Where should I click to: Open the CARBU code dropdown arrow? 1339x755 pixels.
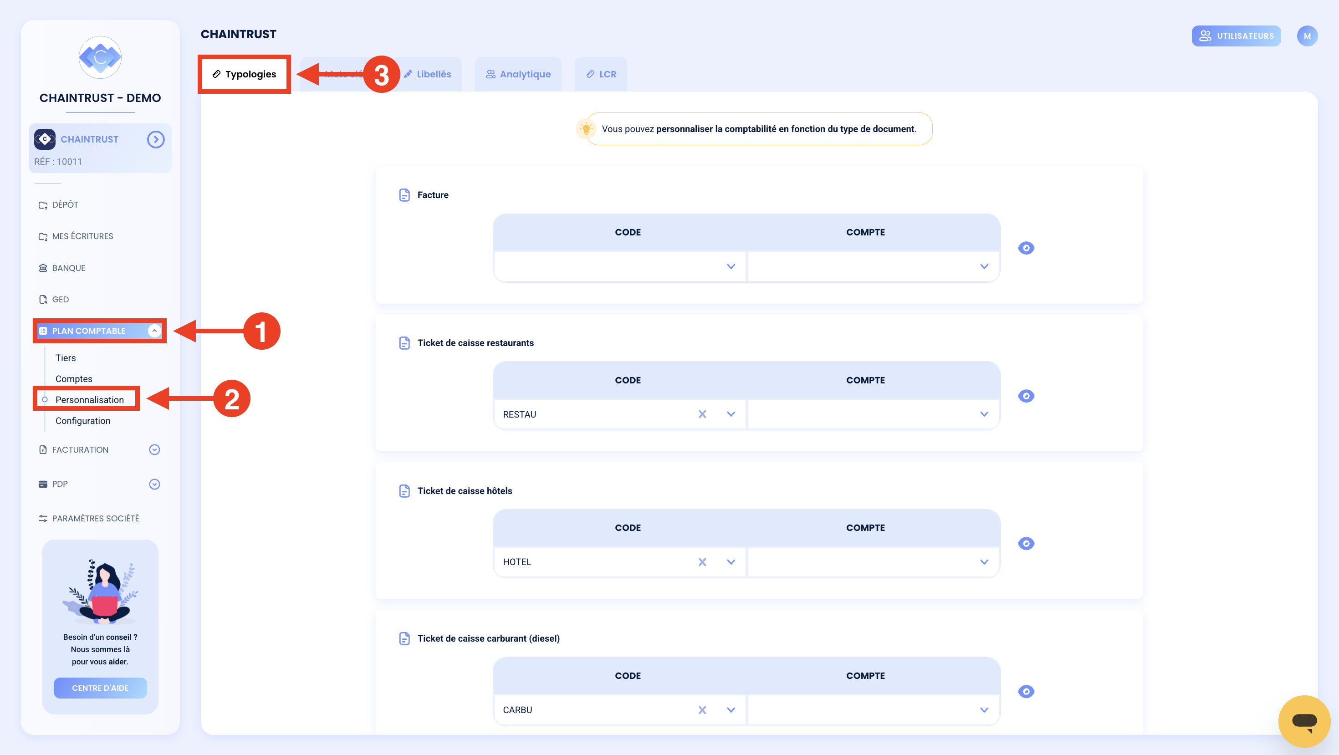tap(731, 710)
